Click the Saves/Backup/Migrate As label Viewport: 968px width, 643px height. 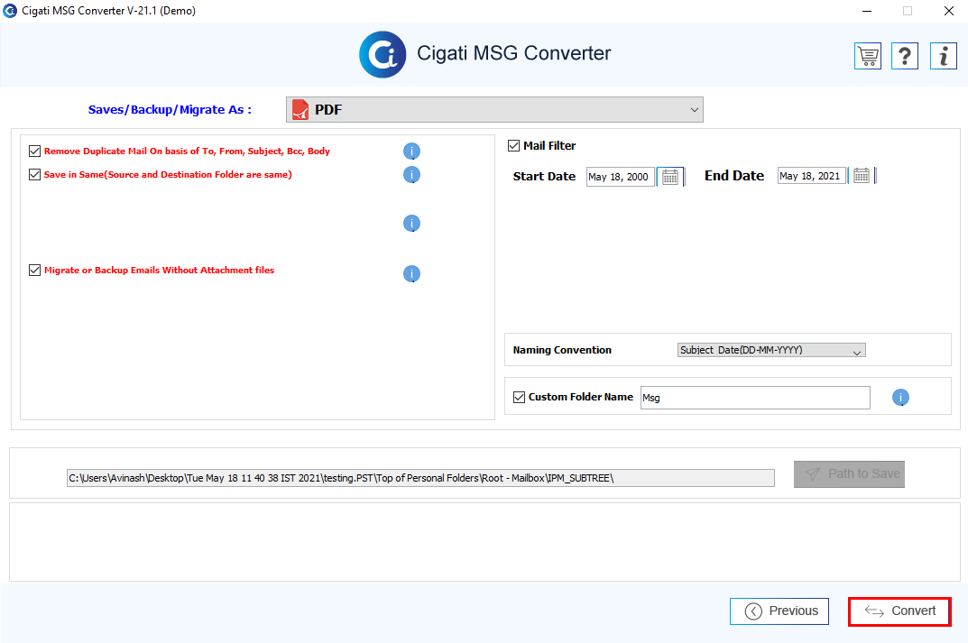[x=170, y=110]
